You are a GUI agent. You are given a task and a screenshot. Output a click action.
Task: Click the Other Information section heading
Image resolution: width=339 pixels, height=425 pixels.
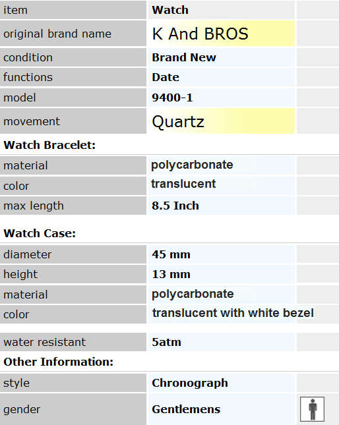pyautogui.click(x=58, y=362)
